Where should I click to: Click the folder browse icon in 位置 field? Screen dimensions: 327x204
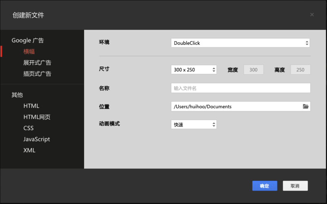[x=305, y=106]
